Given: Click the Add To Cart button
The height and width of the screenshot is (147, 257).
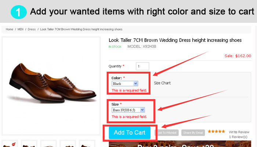Looking at the screenshot, I should (x=130, y=133).
